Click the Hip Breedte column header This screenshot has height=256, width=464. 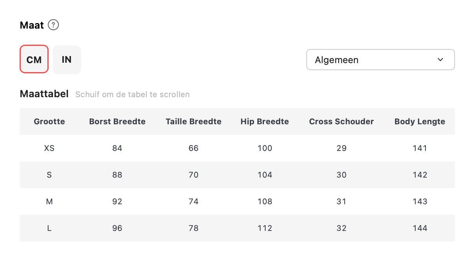[265, 122]
